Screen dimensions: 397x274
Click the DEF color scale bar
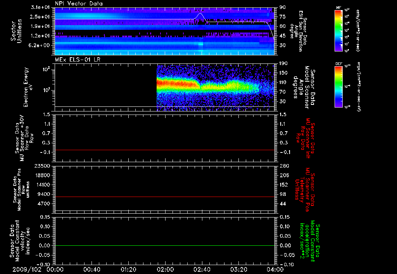(338, 87)
